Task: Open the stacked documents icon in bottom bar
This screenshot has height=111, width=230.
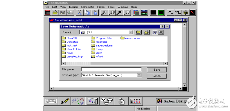Action: click(x=121, y=101)
